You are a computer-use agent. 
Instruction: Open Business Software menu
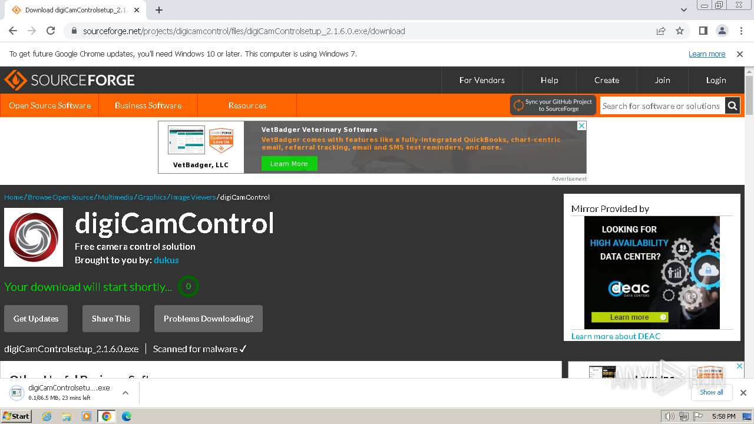pyautogui.click(x=148, y=105)
